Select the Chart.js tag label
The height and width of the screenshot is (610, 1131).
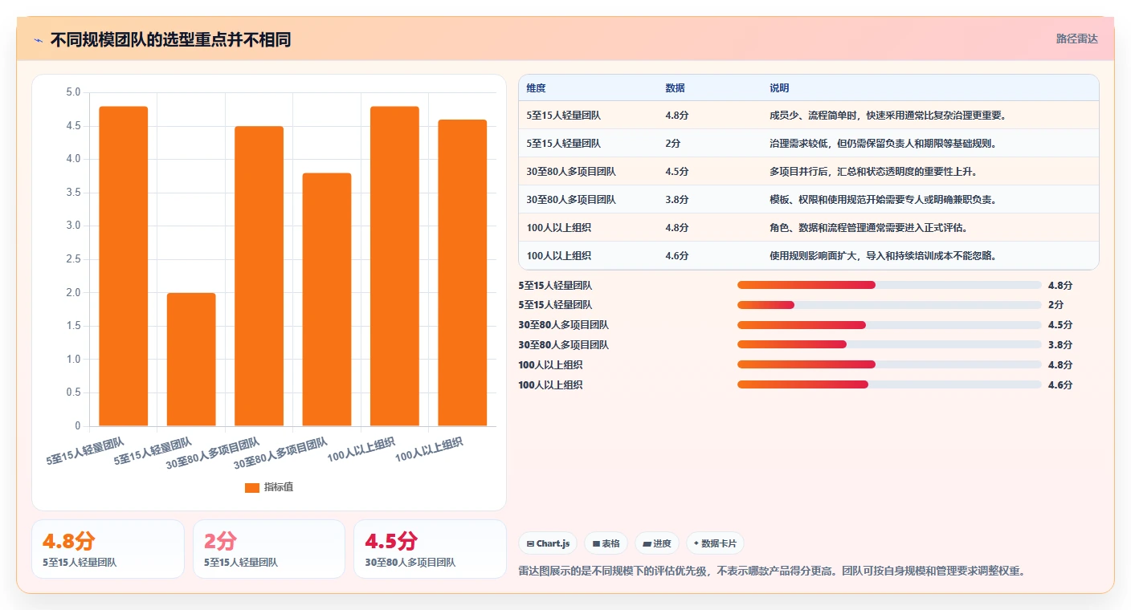point(553,543)
